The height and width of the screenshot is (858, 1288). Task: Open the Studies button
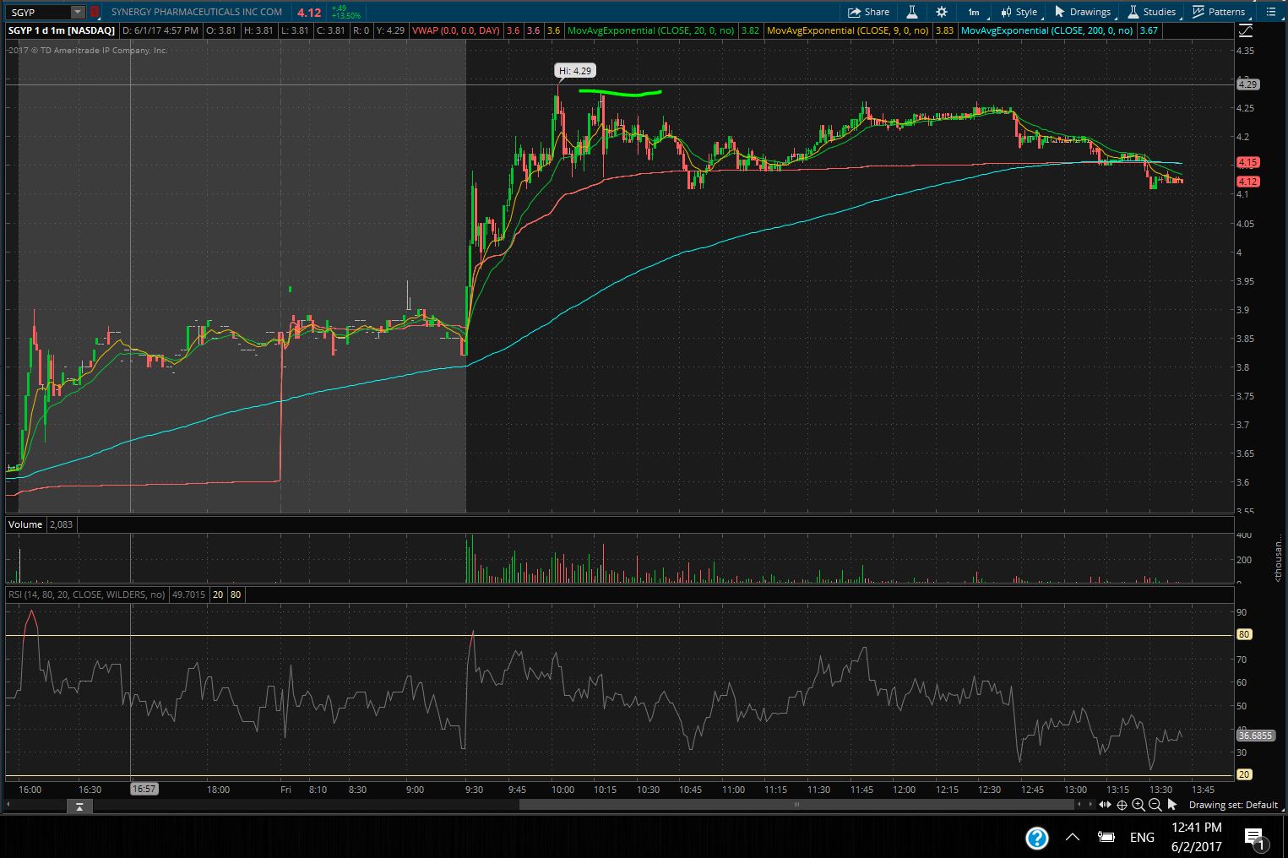point(1151,12)
